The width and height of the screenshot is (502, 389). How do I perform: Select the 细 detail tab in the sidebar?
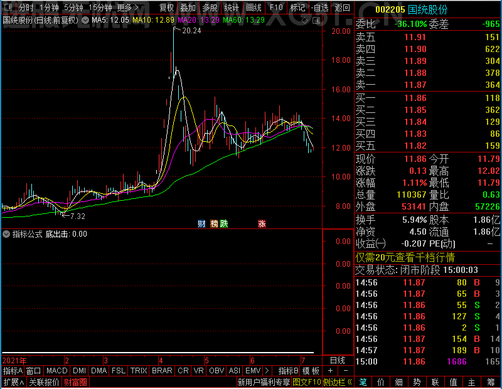click(398, 382)
